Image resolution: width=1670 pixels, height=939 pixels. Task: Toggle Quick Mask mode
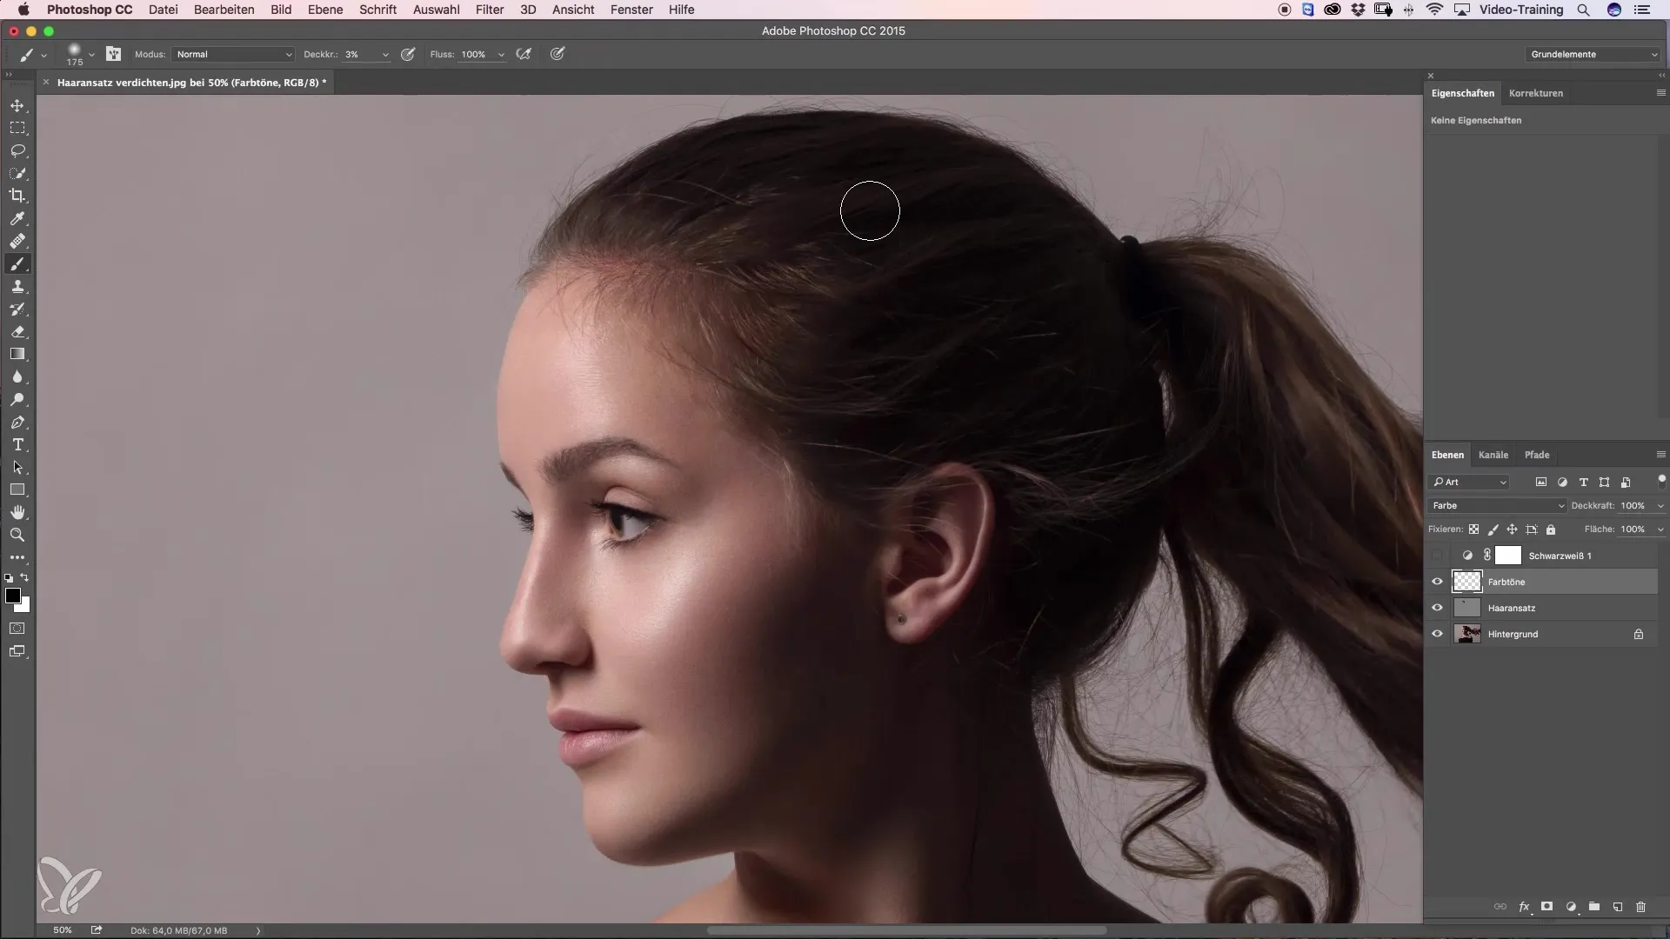coord(17,629)
